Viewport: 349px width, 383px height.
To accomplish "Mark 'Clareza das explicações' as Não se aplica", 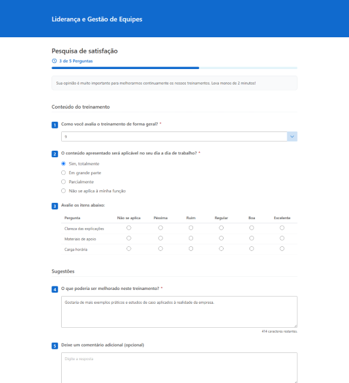I will point(129,228).
